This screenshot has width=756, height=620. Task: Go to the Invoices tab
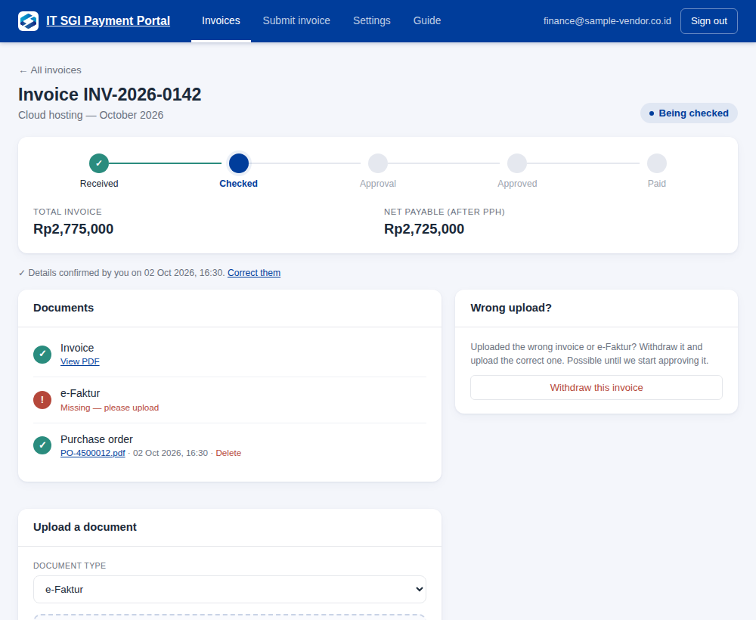[221, 20]
